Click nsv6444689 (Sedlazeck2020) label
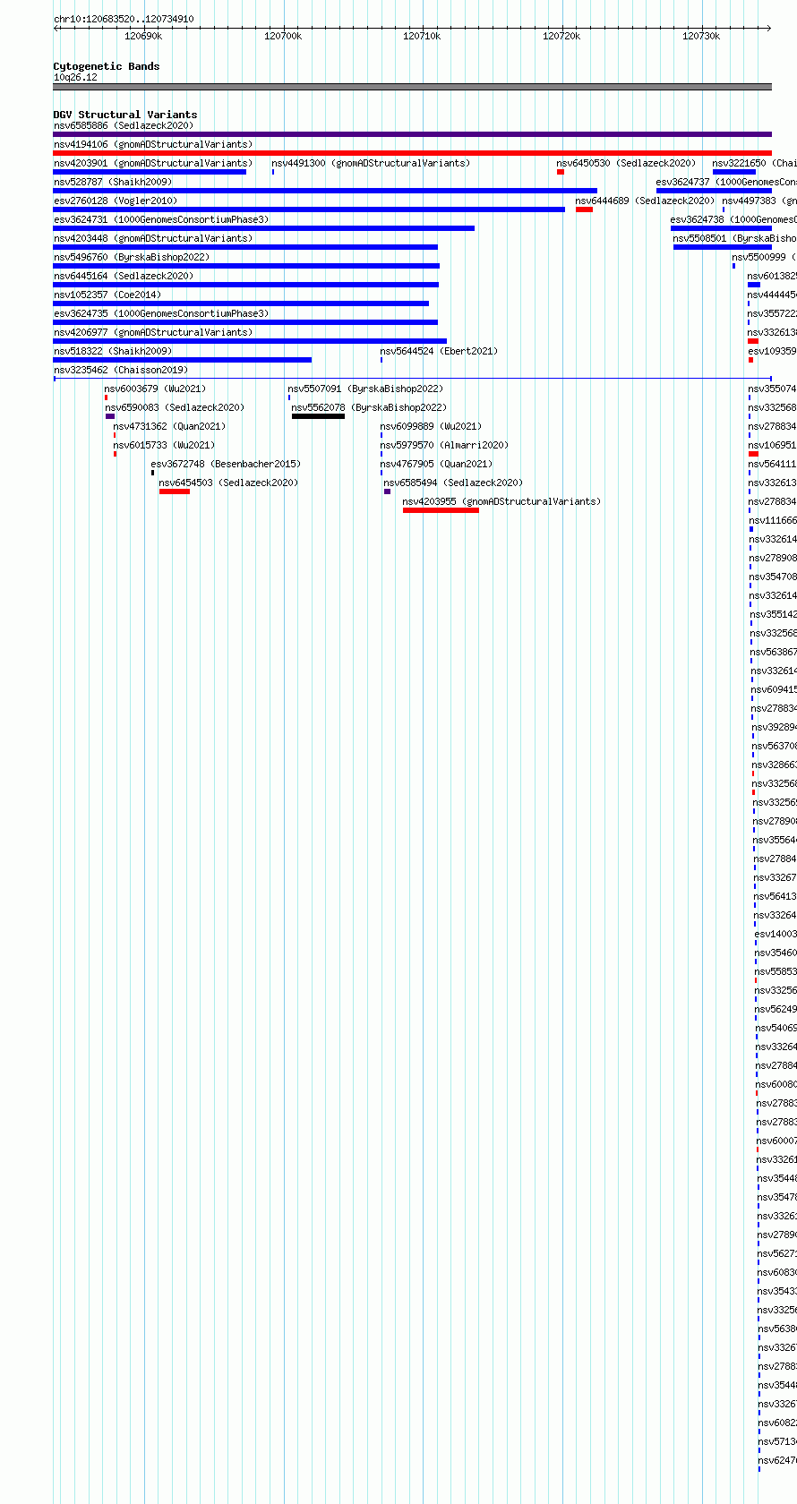This screenshot has height=1504, width=797. pyautogui.click(x=645, y=201)
